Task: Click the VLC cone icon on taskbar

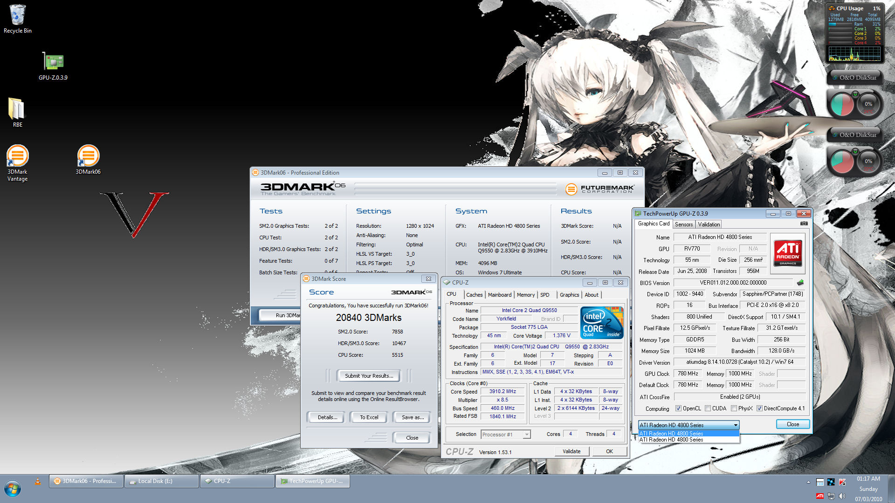Action: click(x=38, y=481)
